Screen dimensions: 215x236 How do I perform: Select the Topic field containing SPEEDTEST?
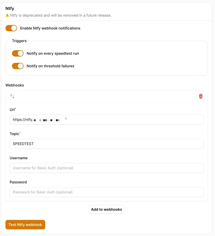pyautogui.click(x=106, y=144)
